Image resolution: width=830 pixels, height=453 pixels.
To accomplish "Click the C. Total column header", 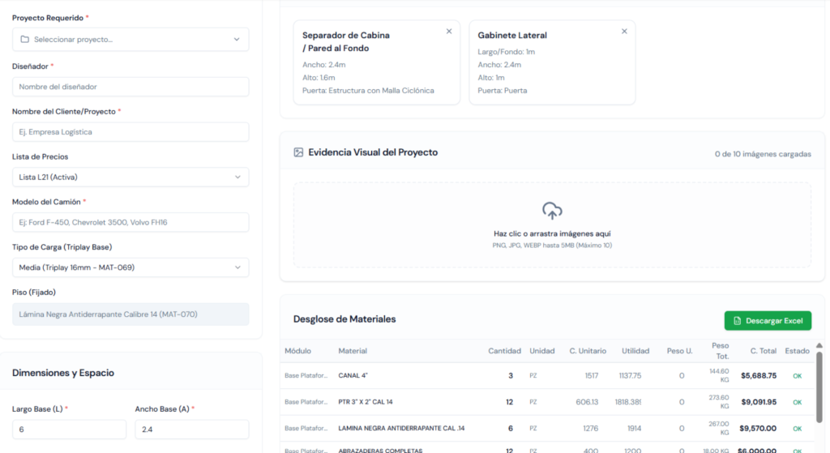I will click(764, 351).
